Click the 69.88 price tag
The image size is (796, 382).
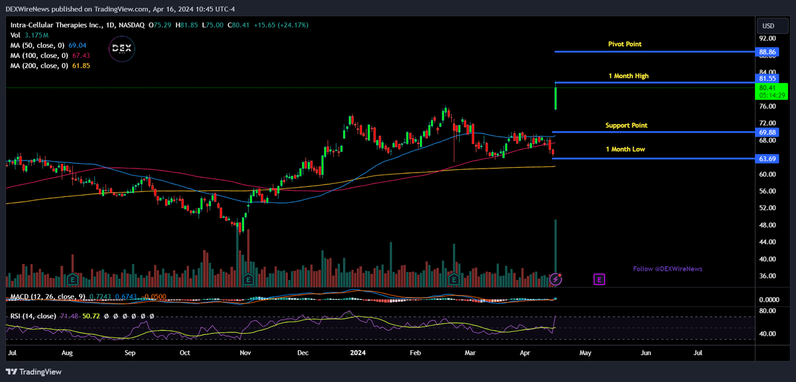[x=768, y=133]
